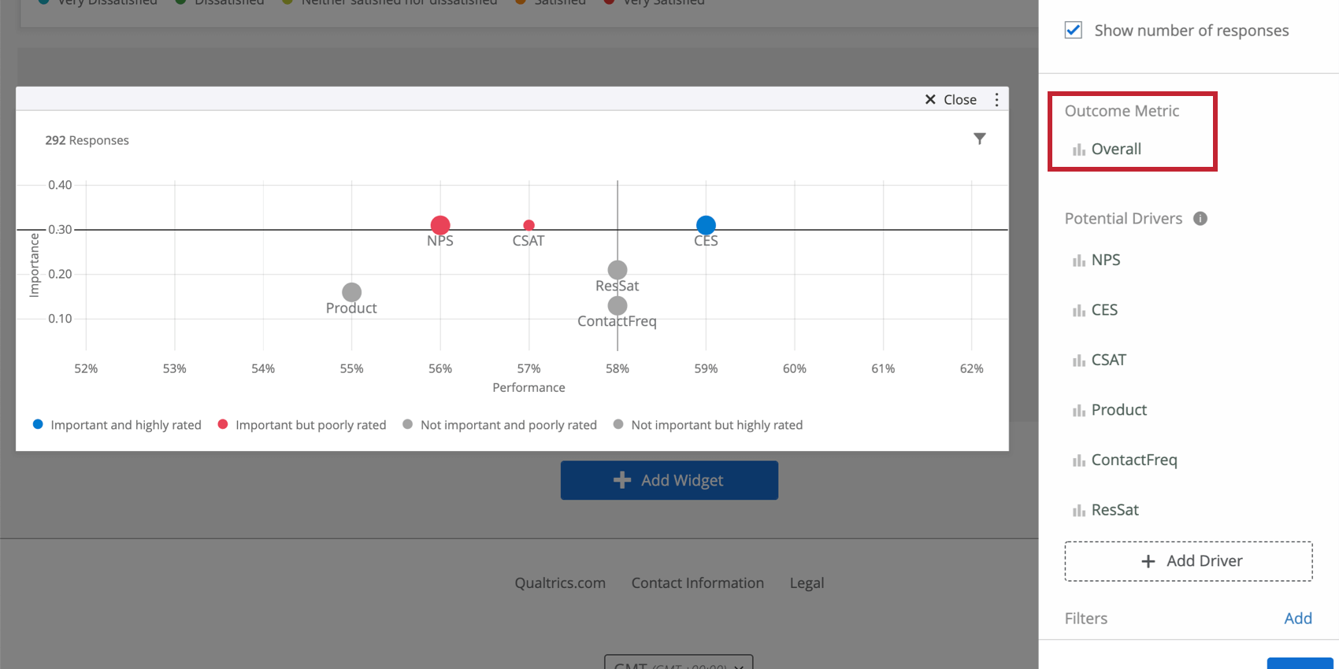Image resolution: width=1339 pixels, height=669 pixels.
Task: Click the bar chart icon beside CSAT driver
Action: click(1078, 360)
